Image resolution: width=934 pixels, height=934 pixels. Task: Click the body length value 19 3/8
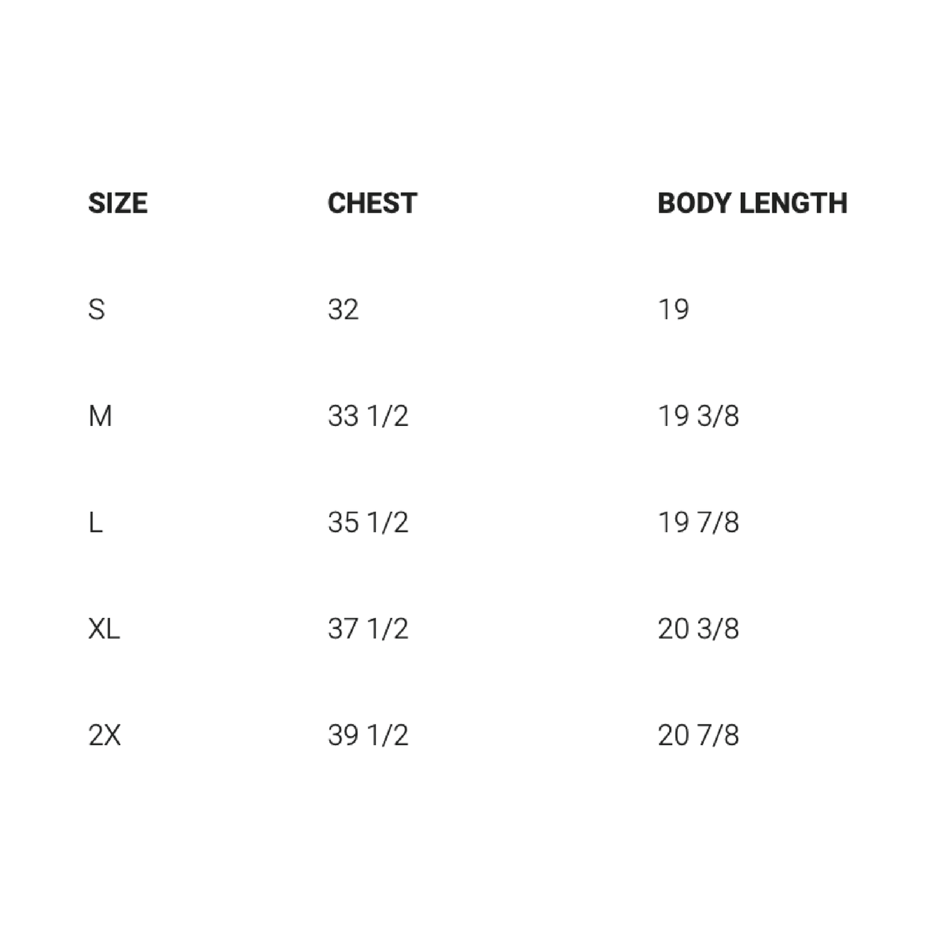click(698, 416)
